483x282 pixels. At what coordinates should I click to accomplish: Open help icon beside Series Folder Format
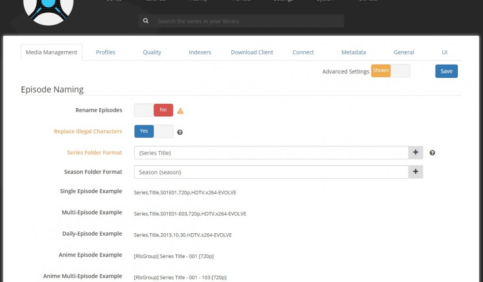pos(432,153)
